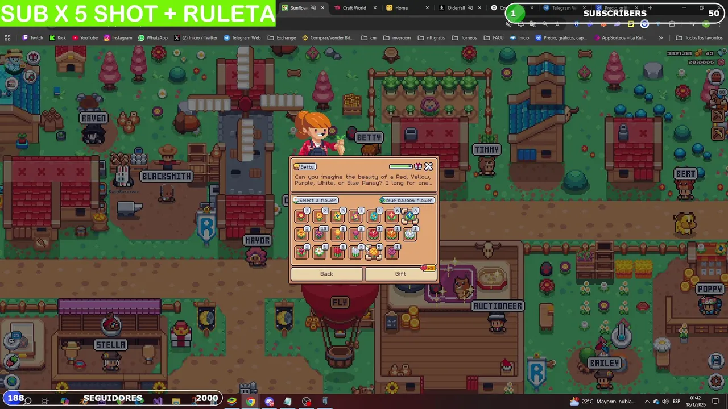Select the yellow pansy flower with count 2
This screenshot has height=409, width=728.
[320, 216]
